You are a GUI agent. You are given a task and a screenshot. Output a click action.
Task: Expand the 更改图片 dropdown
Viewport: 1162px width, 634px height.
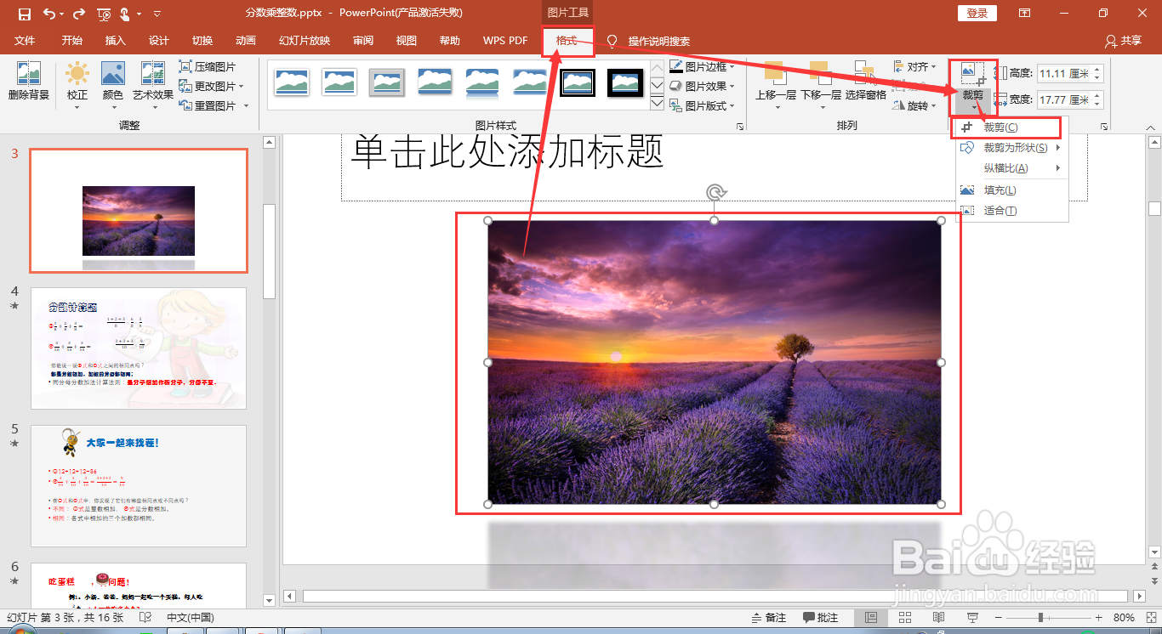coord(242,86)
